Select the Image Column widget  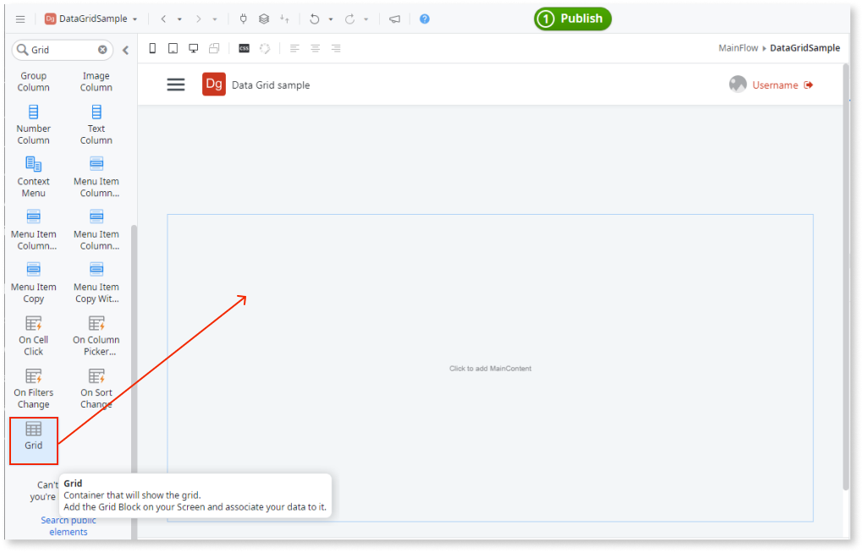tap(96, 80)
